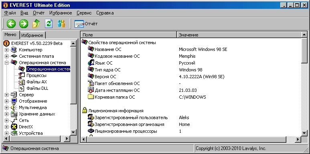Viewport: 310px width, 154px height.
Task: Click the DirectX icon in tree
Action: click(14, 127)
